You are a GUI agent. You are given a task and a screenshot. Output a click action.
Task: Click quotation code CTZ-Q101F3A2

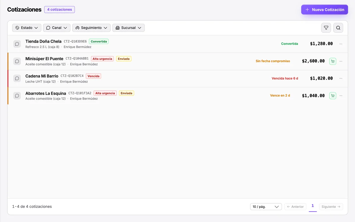pos(80,93)
